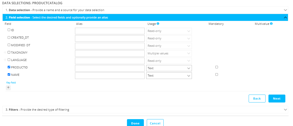293x126 pixels.
Task: Uncheck the NAME field checkbox
Action: click(x=9, y=75)
